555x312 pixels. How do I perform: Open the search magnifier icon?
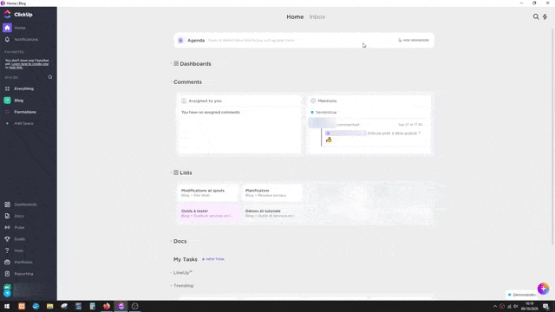tap(536, 16)
